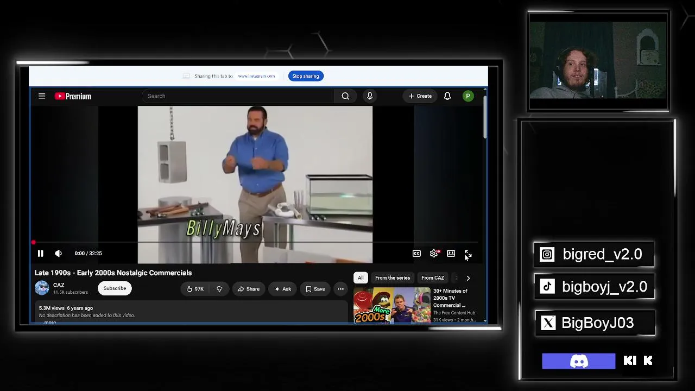Screen dimensions: 695x391
Task: Toggle closed captions CC
Action: [x=416, y=254]
